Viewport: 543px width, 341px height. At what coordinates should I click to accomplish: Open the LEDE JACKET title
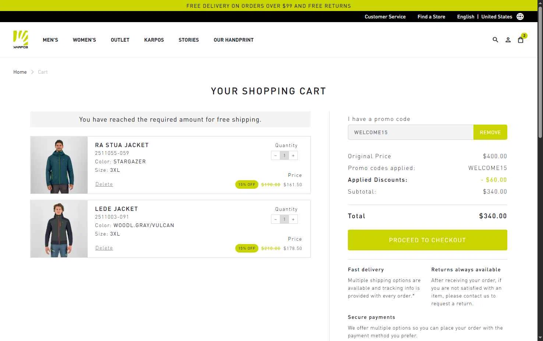tap(116, 209)
